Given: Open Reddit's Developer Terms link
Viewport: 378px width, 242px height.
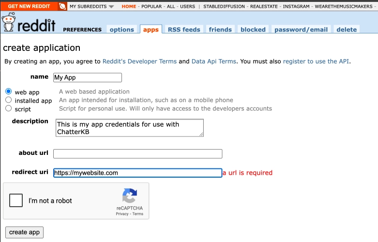Looking at the screenshot, I should click(x=139, y=61).
